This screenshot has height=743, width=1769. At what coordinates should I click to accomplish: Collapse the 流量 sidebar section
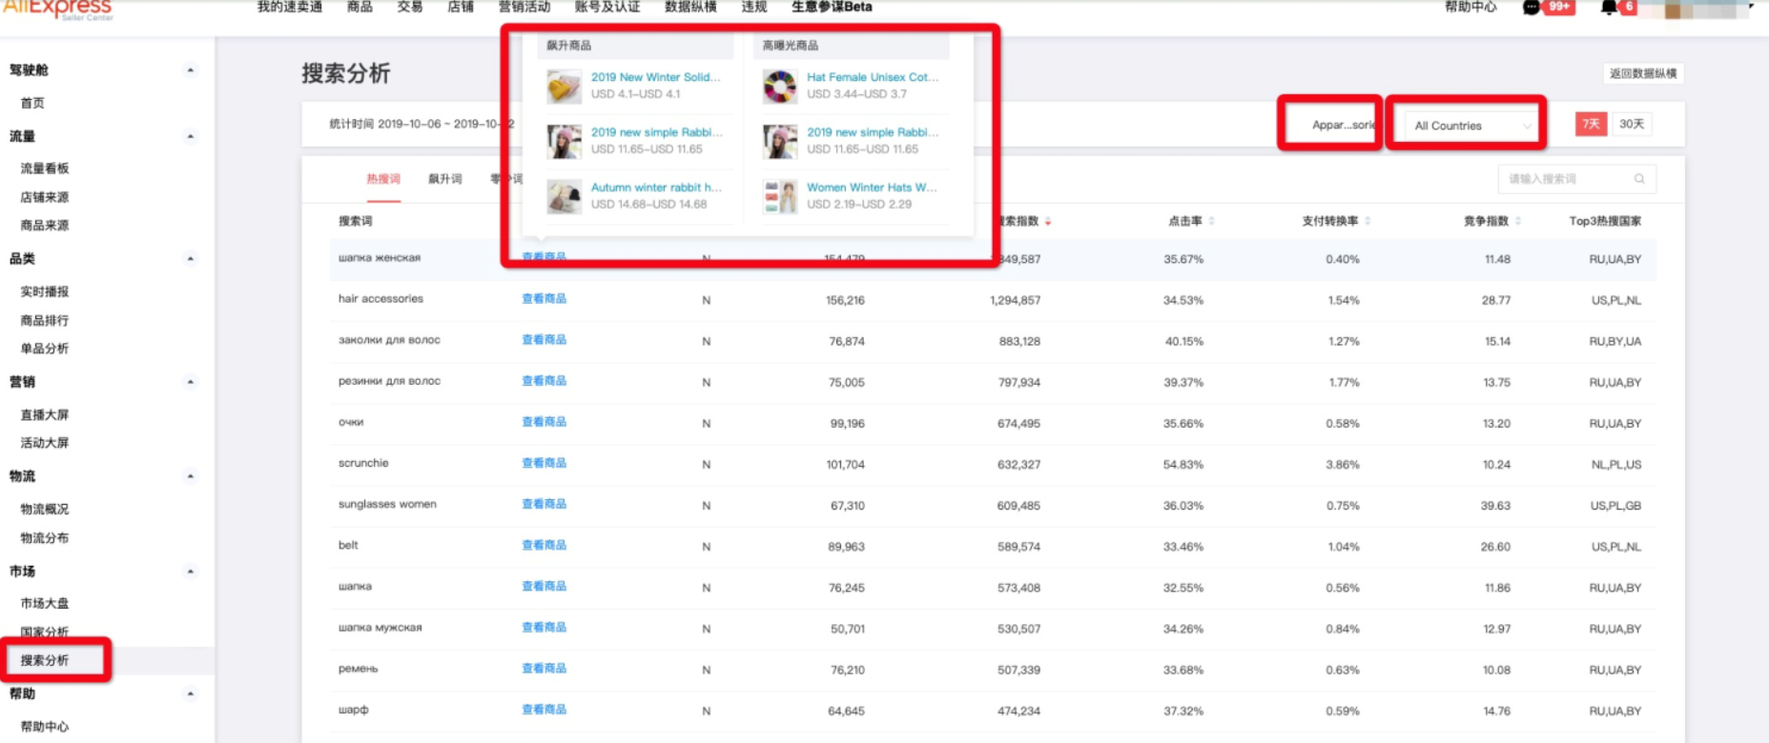click(x=191, y=136)
